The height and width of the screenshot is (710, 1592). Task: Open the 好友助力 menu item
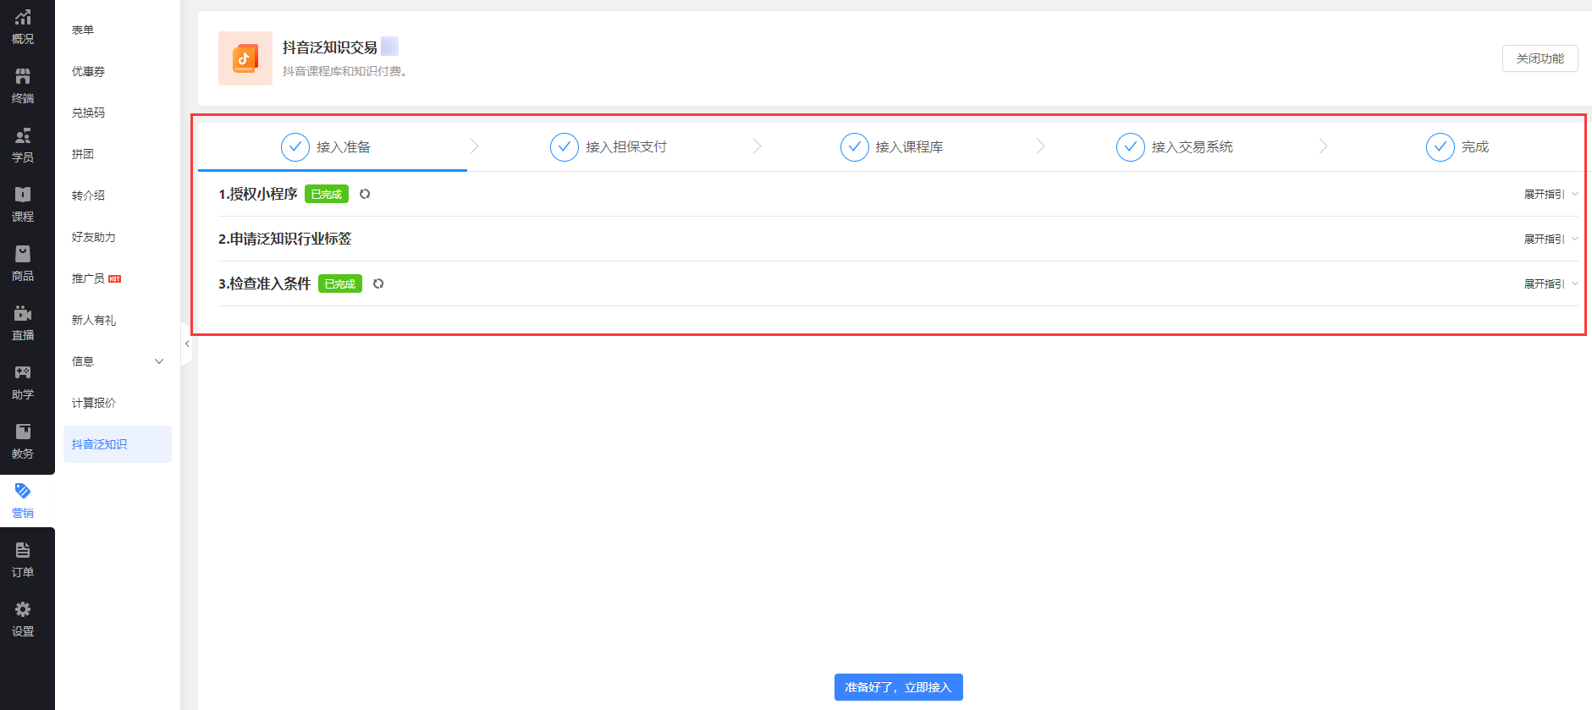(94, 237)
